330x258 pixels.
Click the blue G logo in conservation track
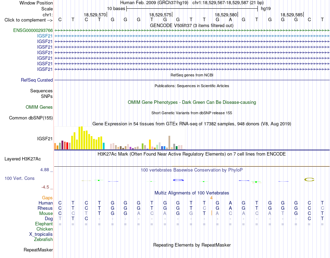click(178, 180)
